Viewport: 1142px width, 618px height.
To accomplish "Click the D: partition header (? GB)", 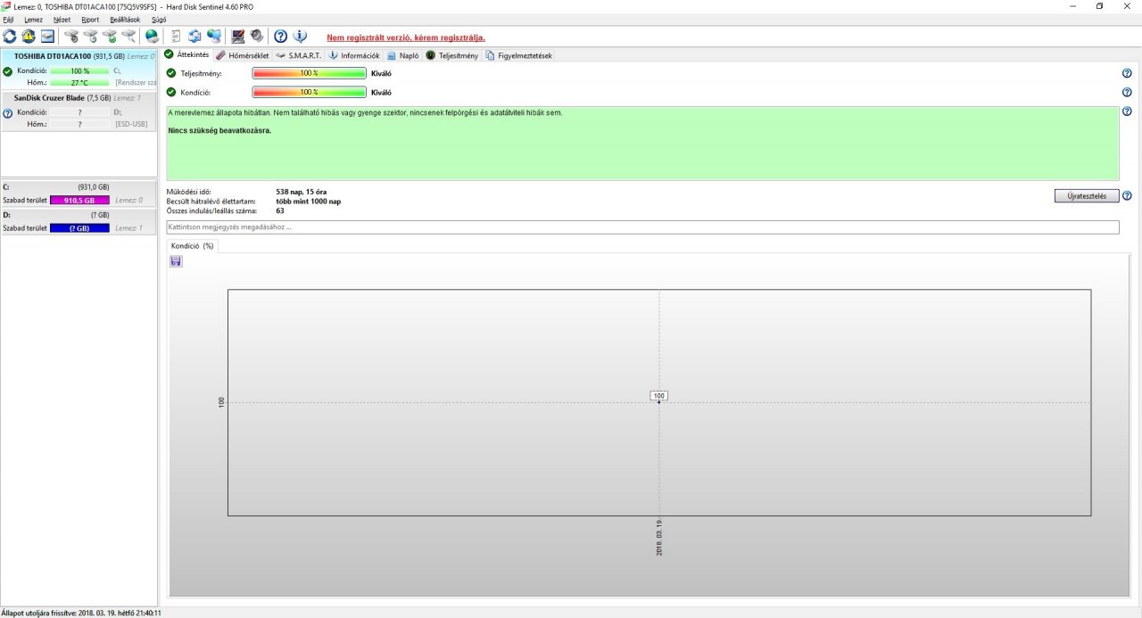I will pos(79,215).
